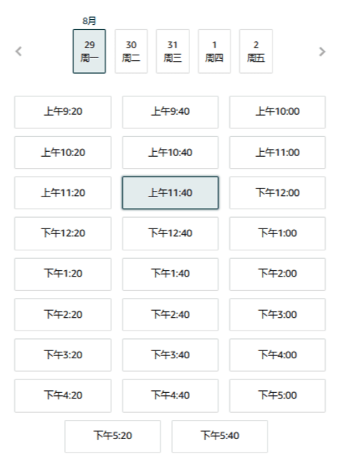342x466 pixels.
Task: Select the 下午1:40 time slot
Action: click(x=170, y=274)
